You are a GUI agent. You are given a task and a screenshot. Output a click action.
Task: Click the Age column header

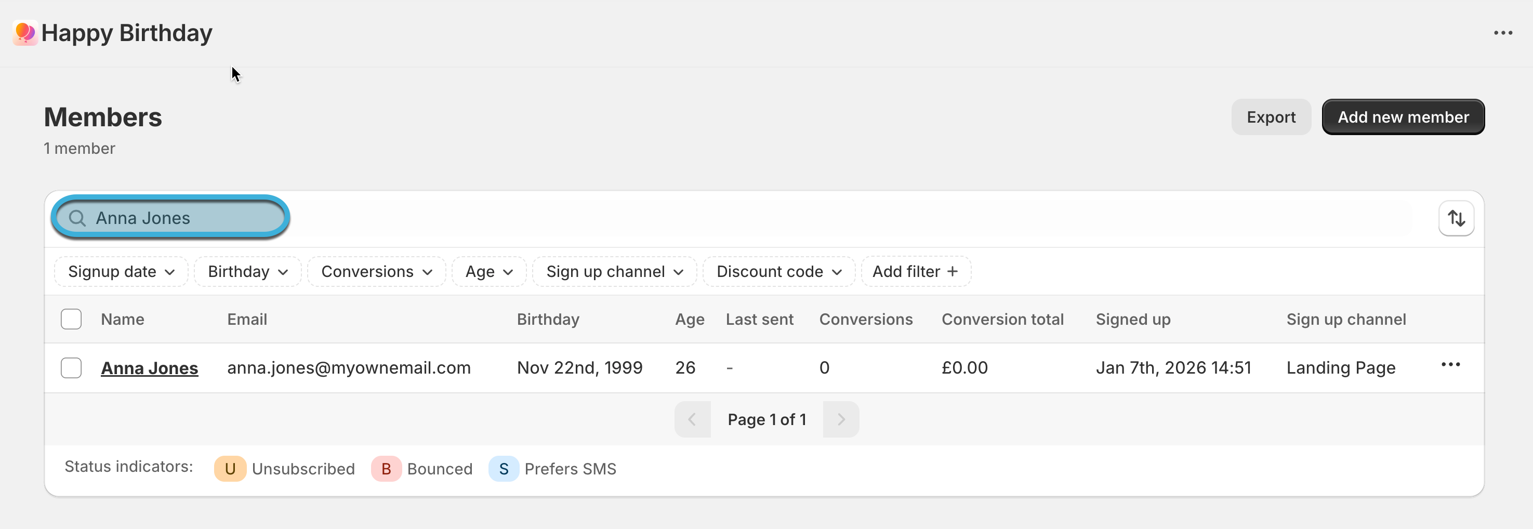click(x=690, y=320)
